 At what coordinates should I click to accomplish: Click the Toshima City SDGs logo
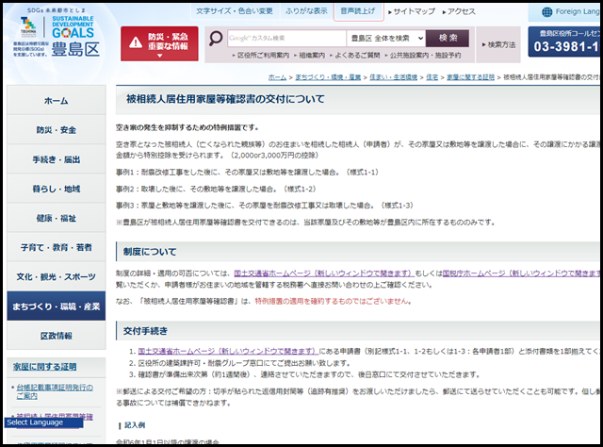tap(57, 34)
